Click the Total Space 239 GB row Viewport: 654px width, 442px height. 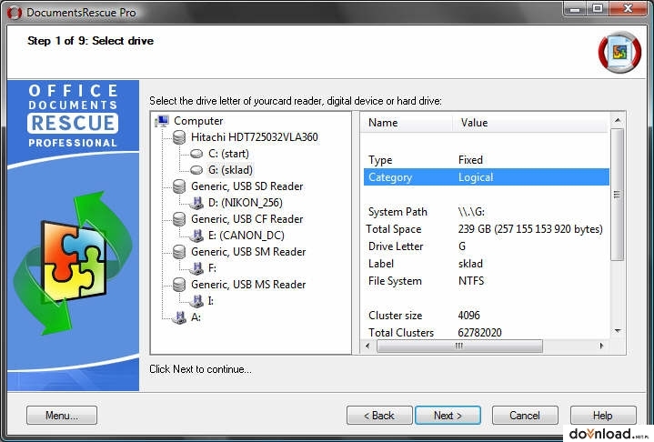pos(487,229)
